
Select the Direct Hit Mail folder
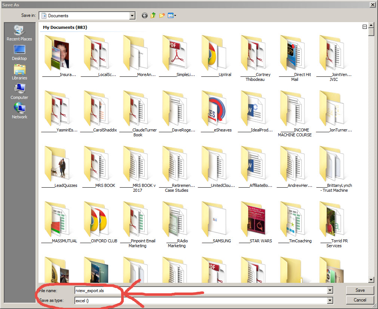coord(295,58)
